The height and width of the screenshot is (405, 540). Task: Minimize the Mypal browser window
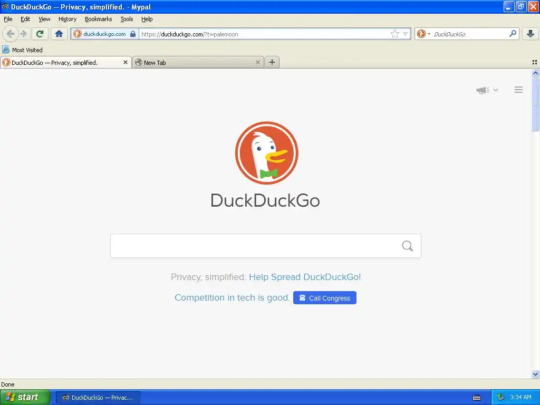(508, 6)
